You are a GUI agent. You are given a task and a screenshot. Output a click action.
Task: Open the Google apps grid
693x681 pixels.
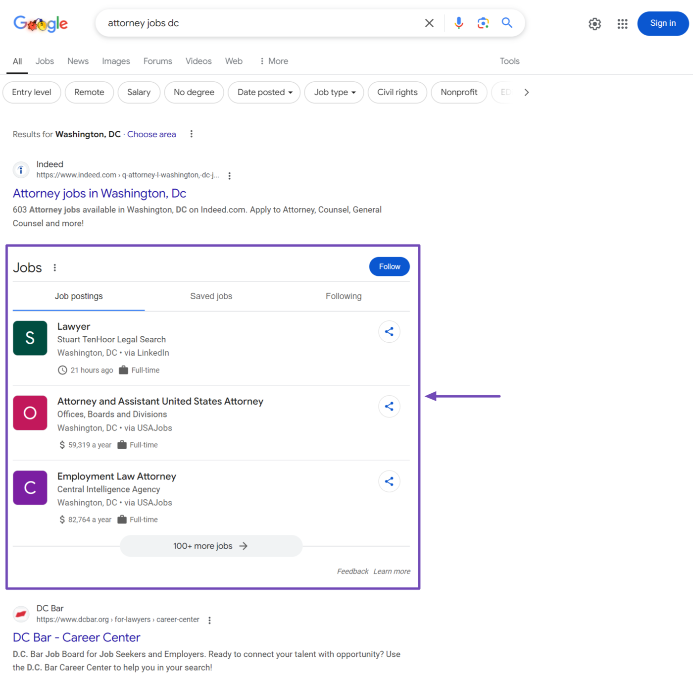click(622, 24)
